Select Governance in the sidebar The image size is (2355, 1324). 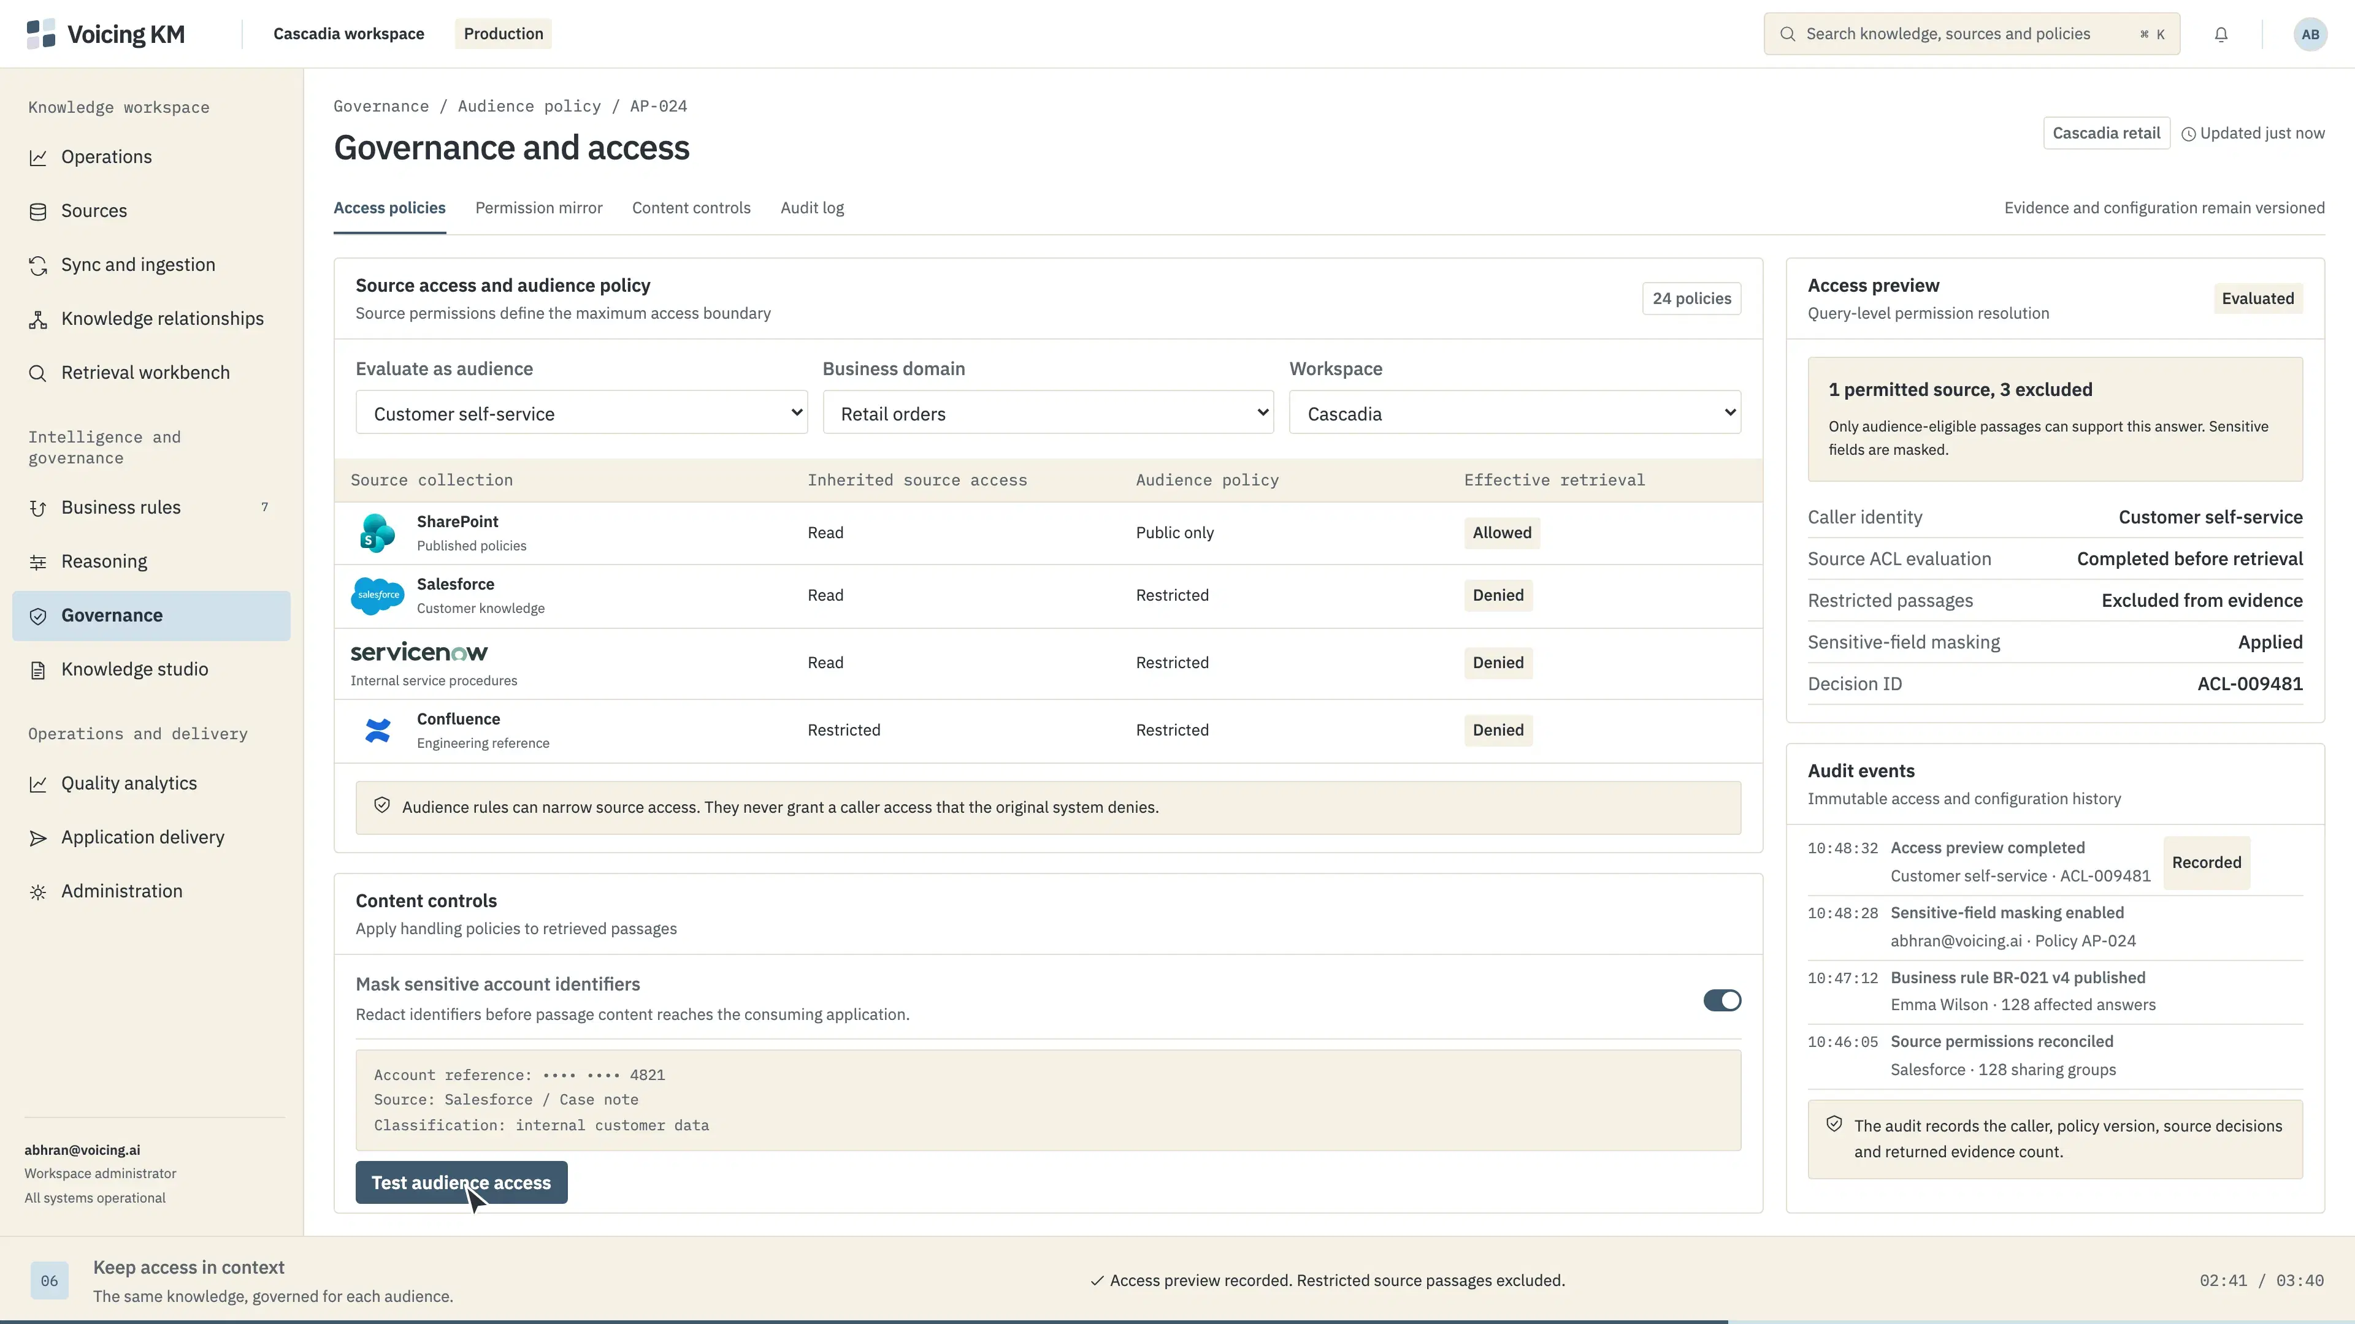151,615
